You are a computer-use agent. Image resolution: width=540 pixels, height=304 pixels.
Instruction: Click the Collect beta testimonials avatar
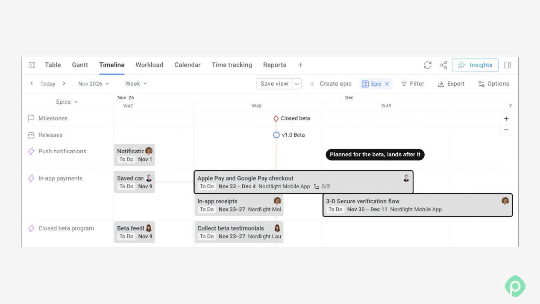[x=277, y=228]
